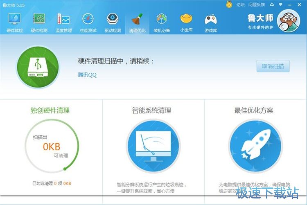Click the monitor wiper system cleanup icon
The height and width of the screenshot is (205, 307).
point(153,146)
